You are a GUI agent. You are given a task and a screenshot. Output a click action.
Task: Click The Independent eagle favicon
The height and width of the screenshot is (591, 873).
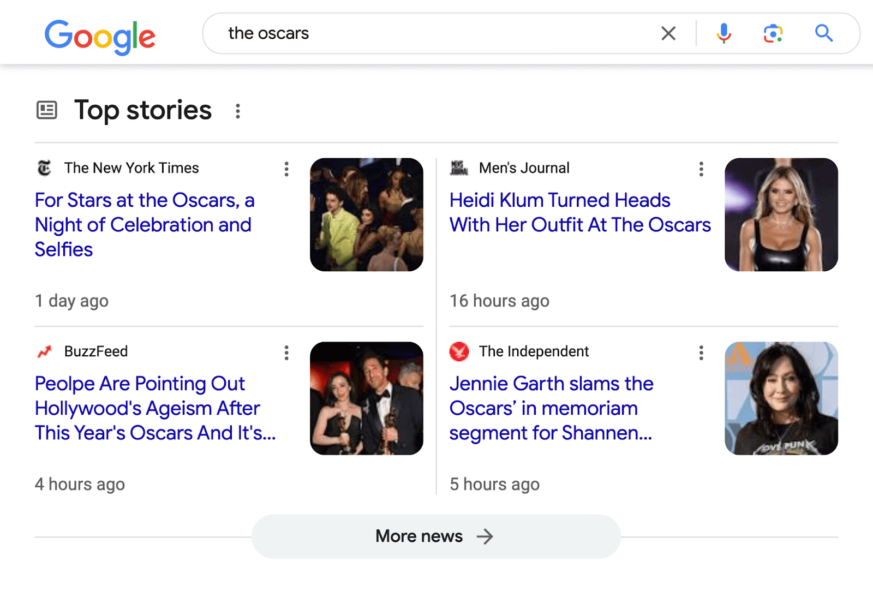460,351
